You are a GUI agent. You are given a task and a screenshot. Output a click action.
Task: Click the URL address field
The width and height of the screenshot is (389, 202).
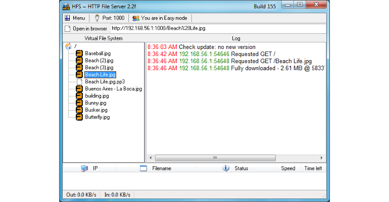click(x=218, y=28)
